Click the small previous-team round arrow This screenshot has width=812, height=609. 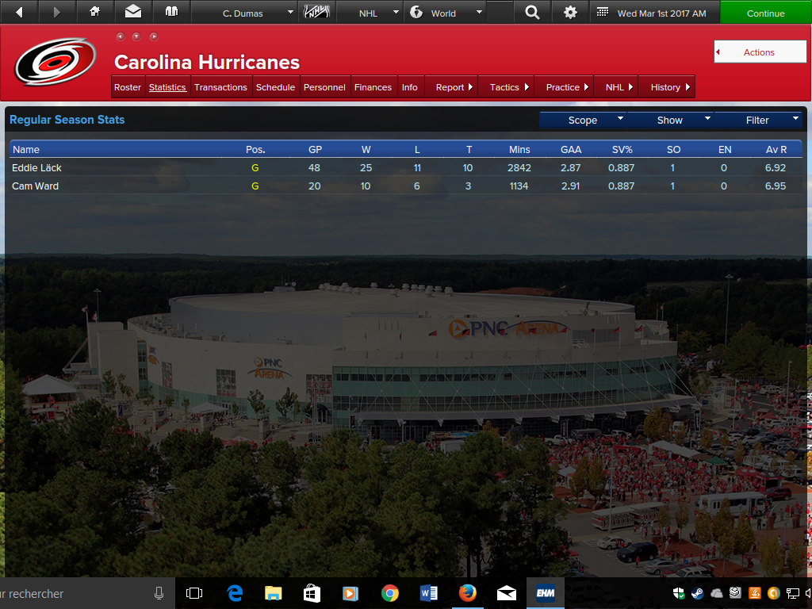click(121, 36)
